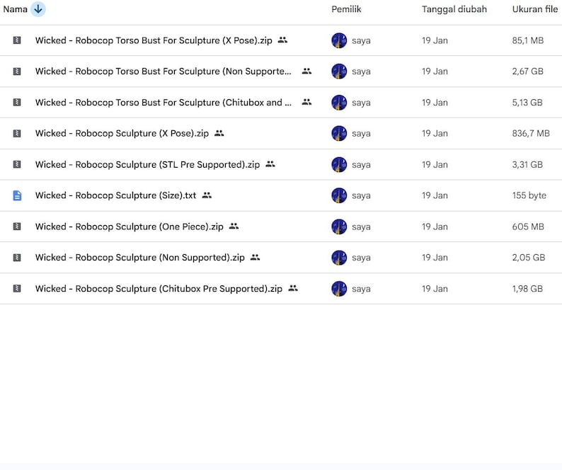Select file Robocop Sculpture (Chitubox Pre Supported).zip
This screenshot has width=562, height=470.
[159, 289]
